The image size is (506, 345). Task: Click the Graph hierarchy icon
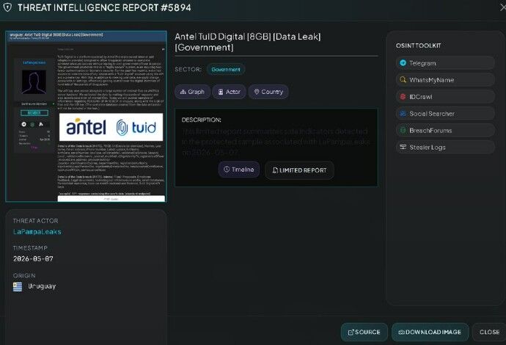183,92
